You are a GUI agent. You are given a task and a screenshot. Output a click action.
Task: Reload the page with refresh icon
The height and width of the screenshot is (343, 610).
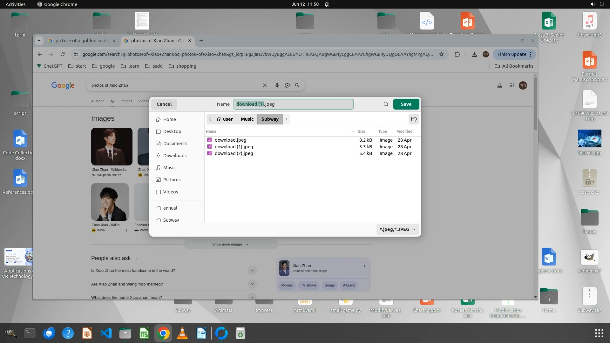[63, 54]
